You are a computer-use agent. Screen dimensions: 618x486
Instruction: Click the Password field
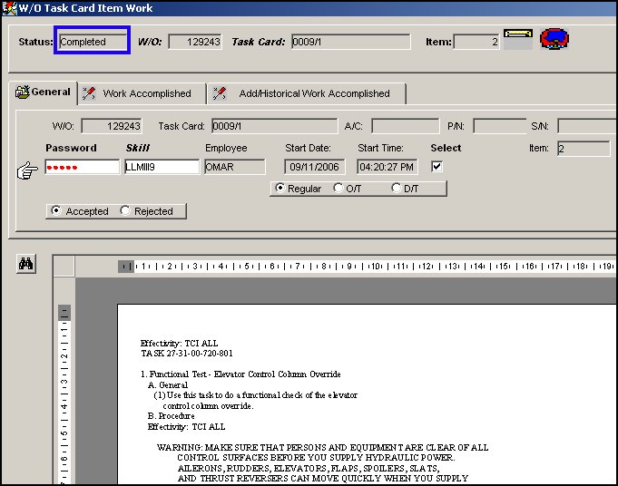coord(82,167)
